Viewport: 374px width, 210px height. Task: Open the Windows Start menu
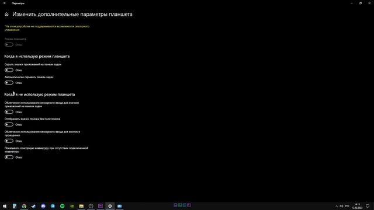(5, 206)
